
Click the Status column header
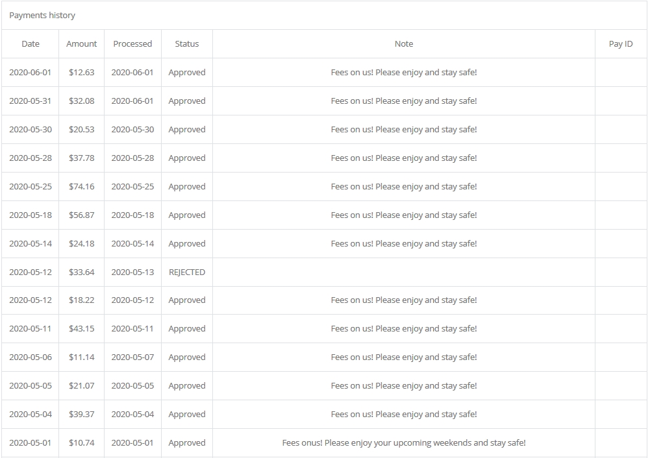click(x=187, y=44)
